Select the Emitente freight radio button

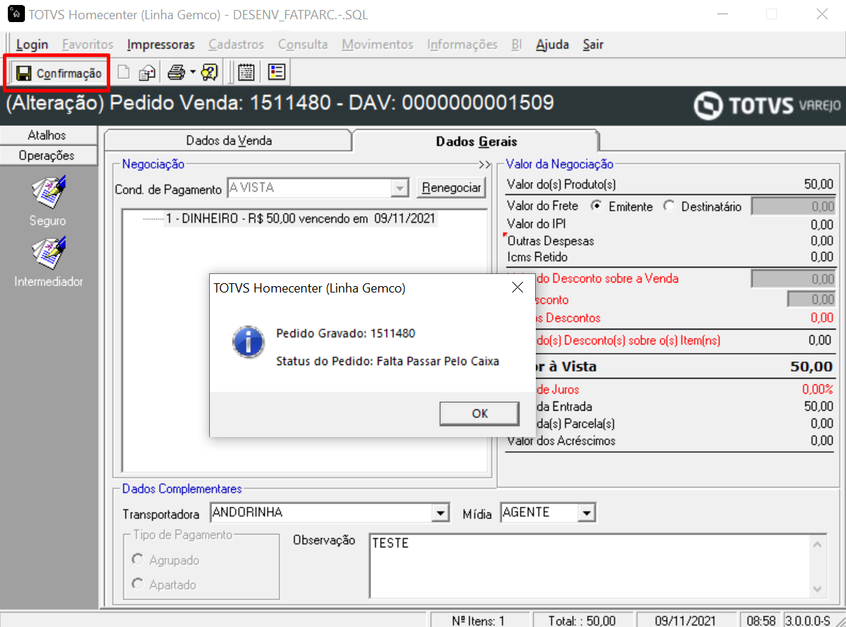pyautogui.click(x=596, y=206)
